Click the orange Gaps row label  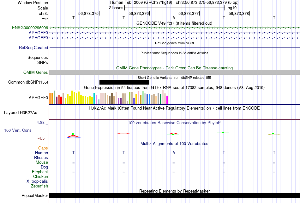43,148
